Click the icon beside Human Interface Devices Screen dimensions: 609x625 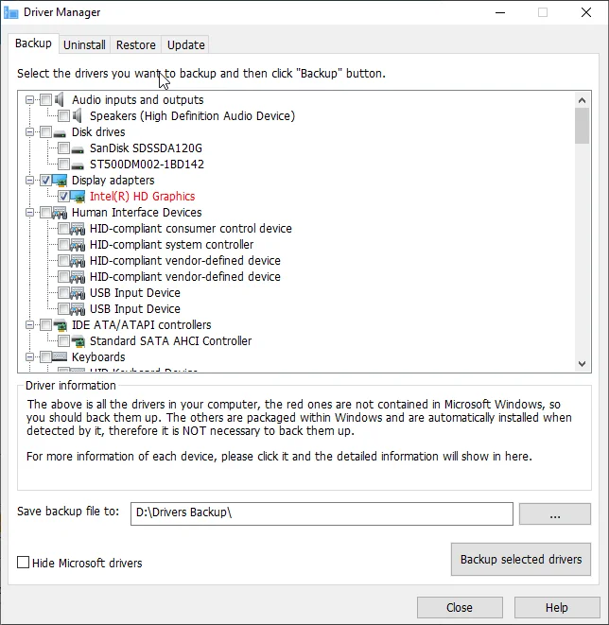[60, 213]
